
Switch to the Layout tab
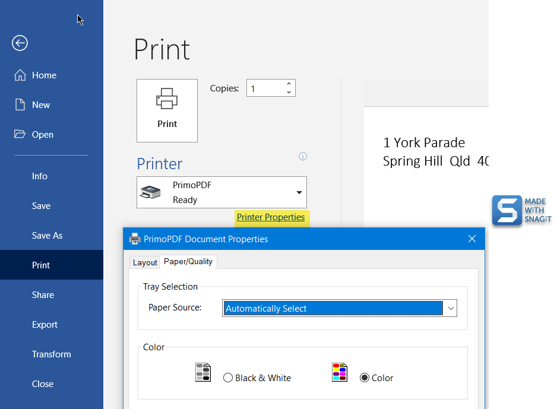145,262
